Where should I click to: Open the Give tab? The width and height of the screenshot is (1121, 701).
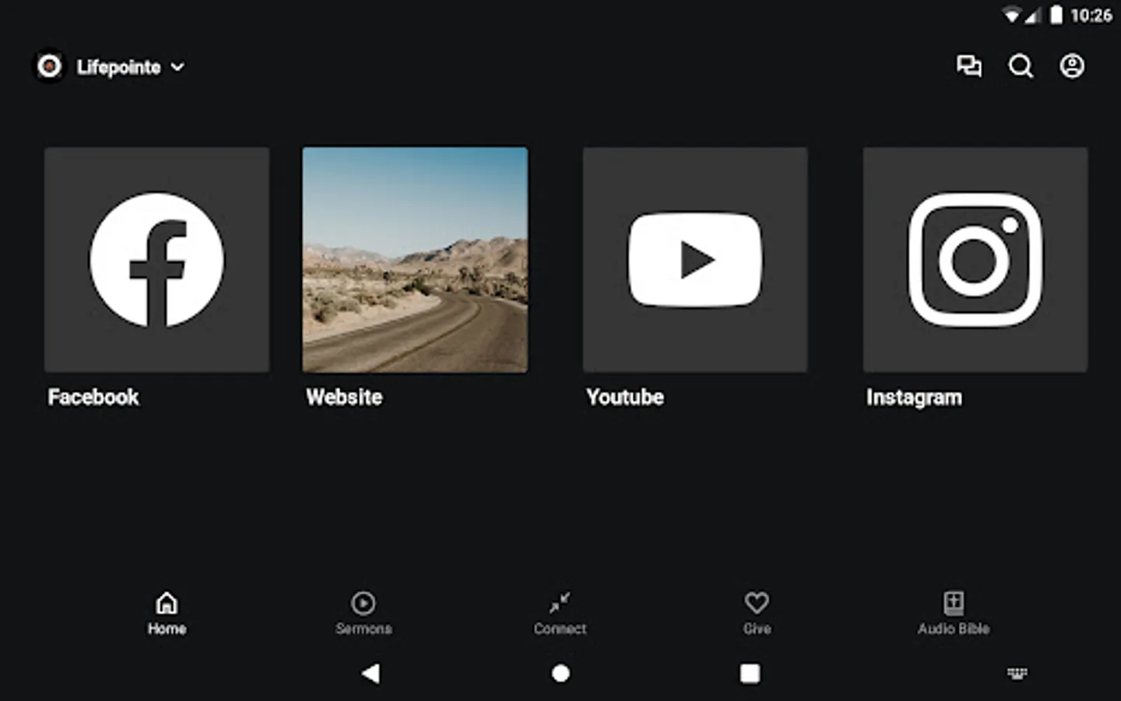(757, 614)
